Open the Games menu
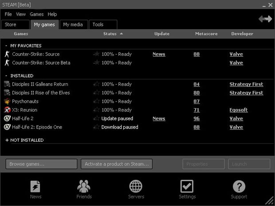The width and height of the screenshot is (275, 206). (x=36, y=14)
